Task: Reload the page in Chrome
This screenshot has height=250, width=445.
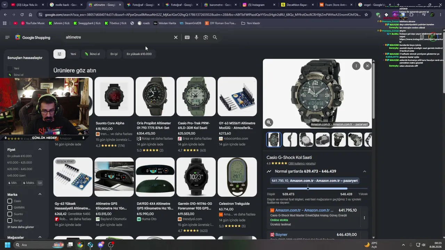Action: 22,15
